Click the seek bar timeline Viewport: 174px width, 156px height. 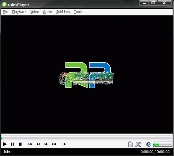[87, 137]
